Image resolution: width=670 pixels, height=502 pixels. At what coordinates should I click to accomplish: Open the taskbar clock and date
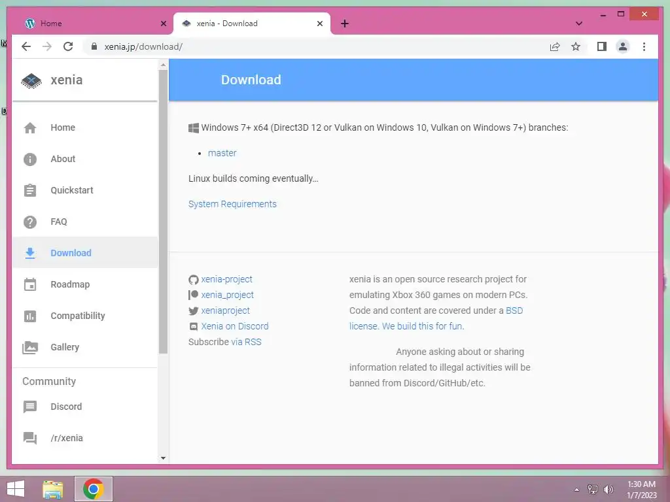[641, 490]
